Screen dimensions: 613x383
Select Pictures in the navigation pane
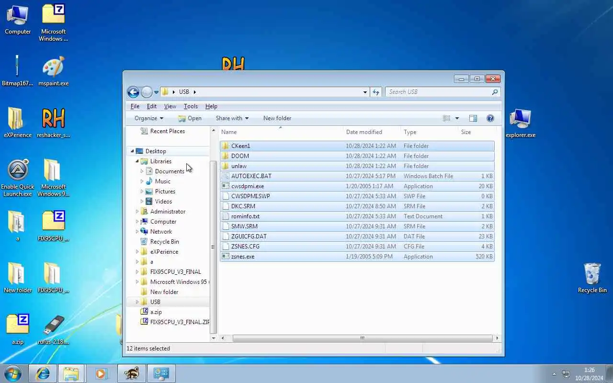pyautogui.click(x=165, y=191)
